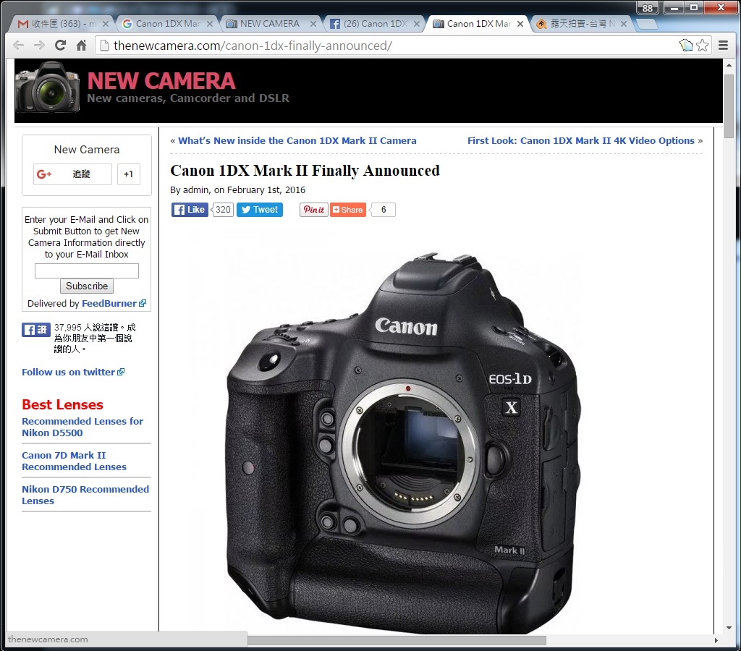Follow New Camera on Google Plus
This screenshot has height=651, width=741.
click(72, 174)
